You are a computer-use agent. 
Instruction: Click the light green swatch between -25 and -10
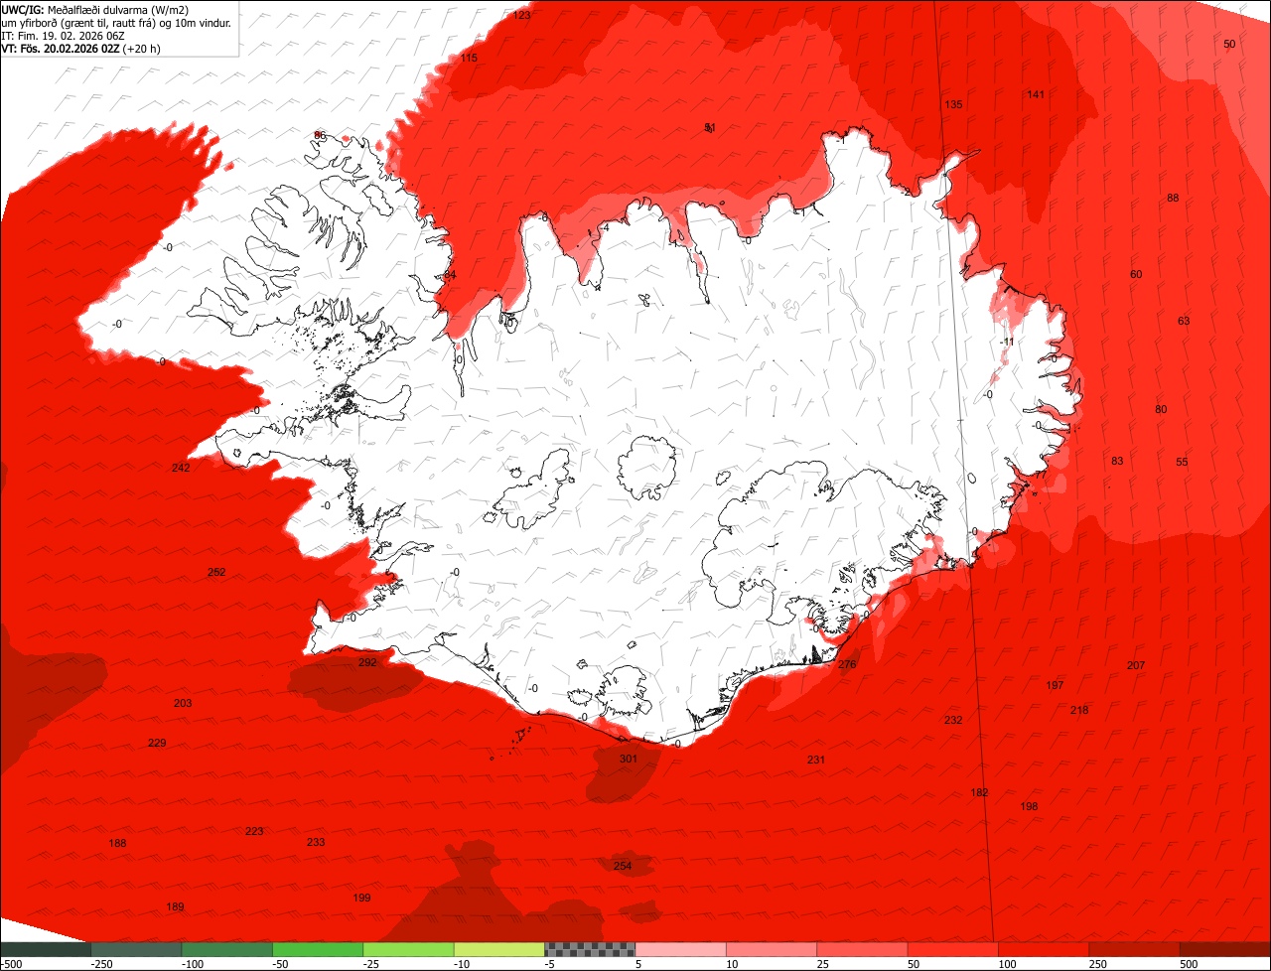409,949
